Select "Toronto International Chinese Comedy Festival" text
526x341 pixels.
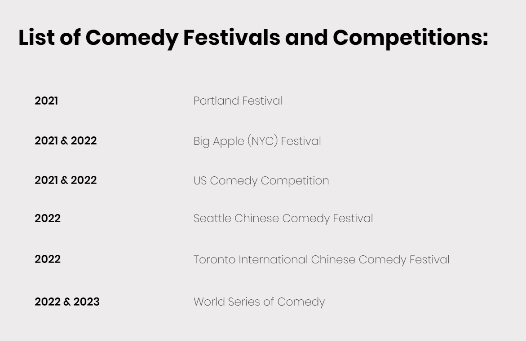pyautogui.click(x=321, y=259)
